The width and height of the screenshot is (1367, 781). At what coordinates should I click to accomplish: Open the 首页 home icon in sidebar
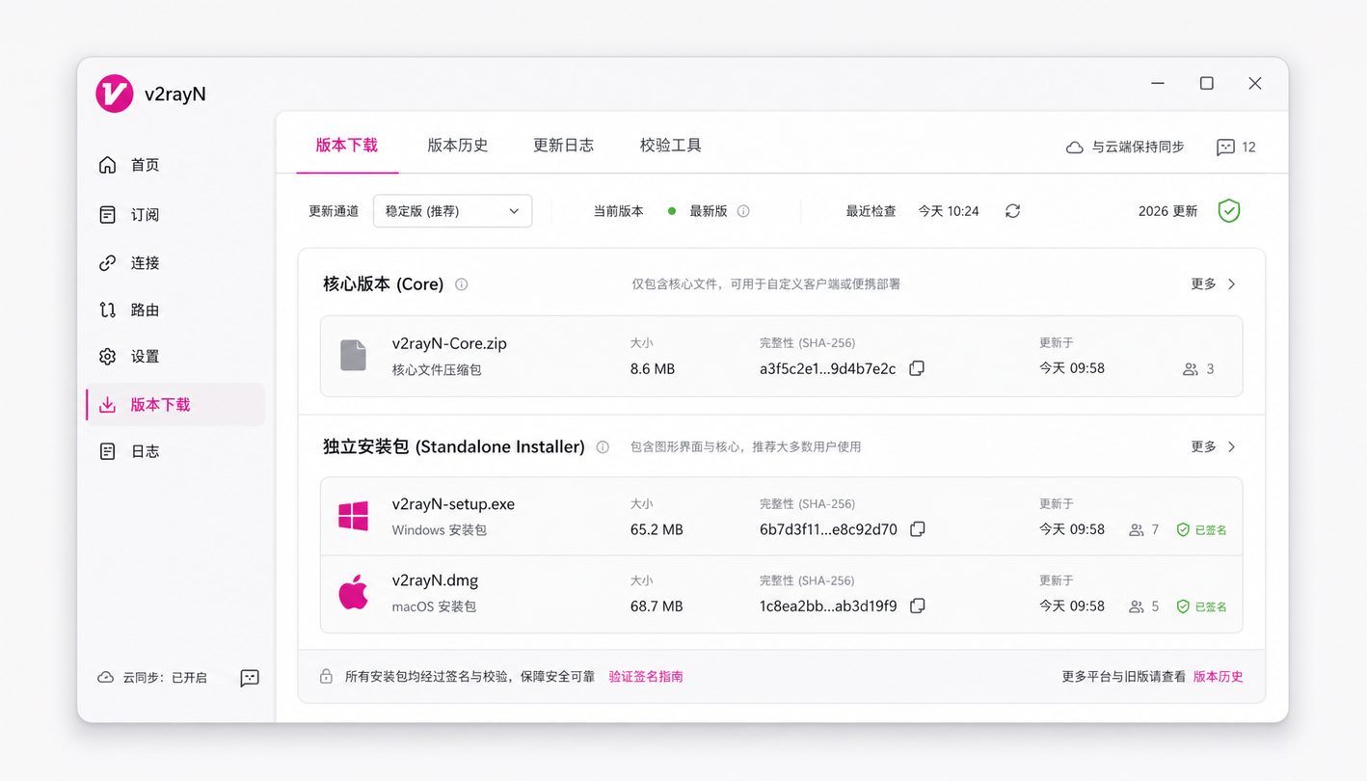click(x=107, y=165)
